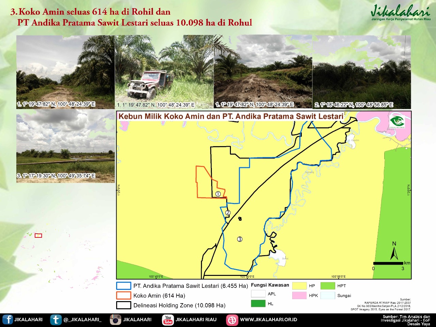Select map marker number 3

click(240, 239)
